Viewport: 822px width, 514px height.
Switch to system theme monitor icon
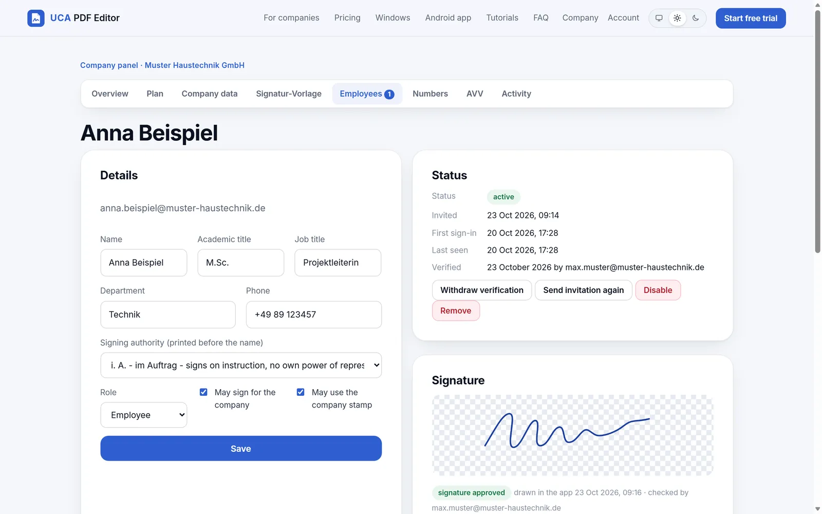click(659, 18)
